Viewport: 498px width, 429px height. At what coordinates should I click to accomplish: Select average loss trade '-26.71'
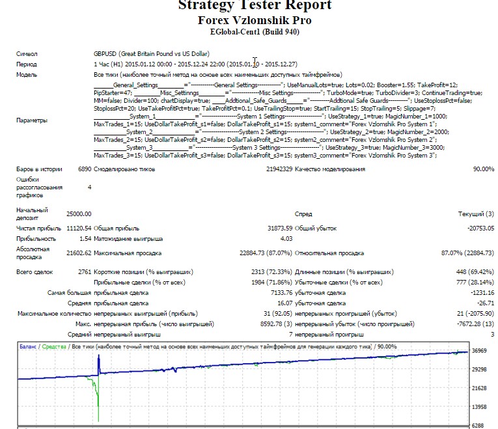(x=486, y=303)
